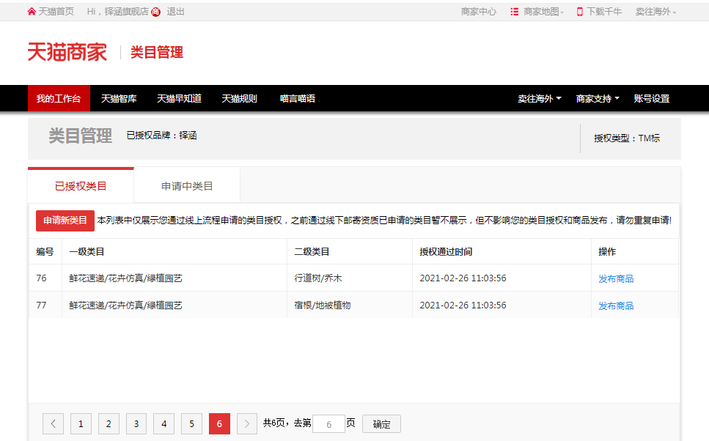Click the 确定 page jump button
709x441 pixels.
tap(382, 424)
